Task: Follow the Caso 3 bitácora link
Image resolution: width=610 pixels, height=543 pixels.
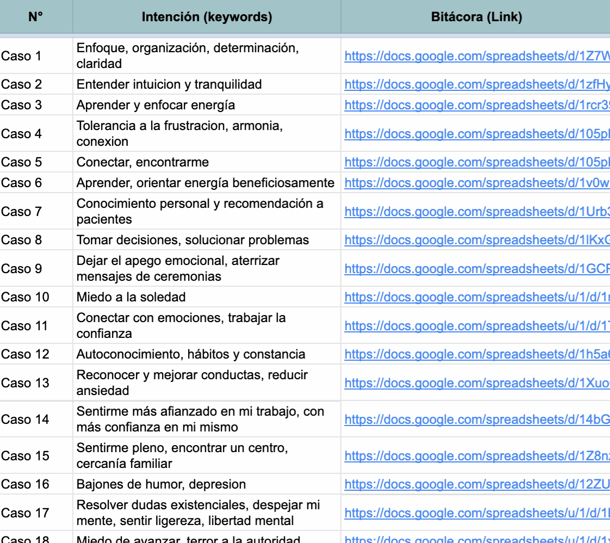Action: pos(477,105)
